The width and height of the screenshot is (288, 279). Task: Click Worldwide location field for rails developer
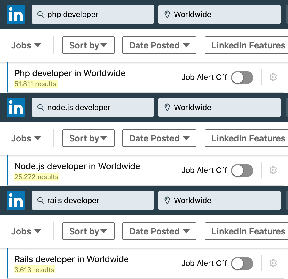(220, 200)
